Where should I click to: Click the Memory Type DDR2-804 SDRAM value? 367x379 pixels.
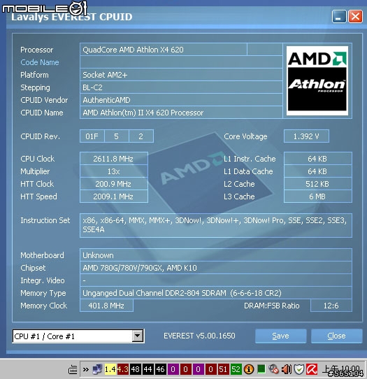[x=216, y=293]
